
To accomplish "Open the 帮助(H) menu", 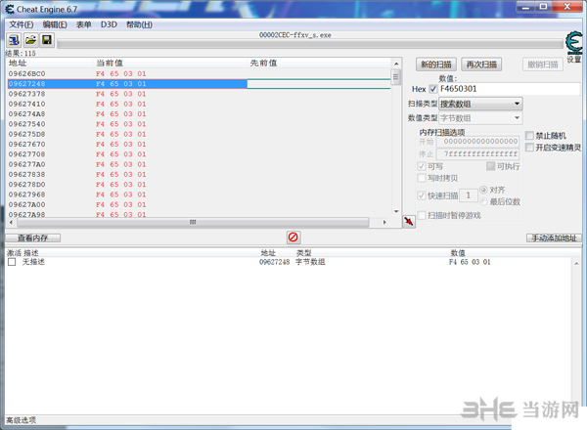I will [x=139, y=24].
